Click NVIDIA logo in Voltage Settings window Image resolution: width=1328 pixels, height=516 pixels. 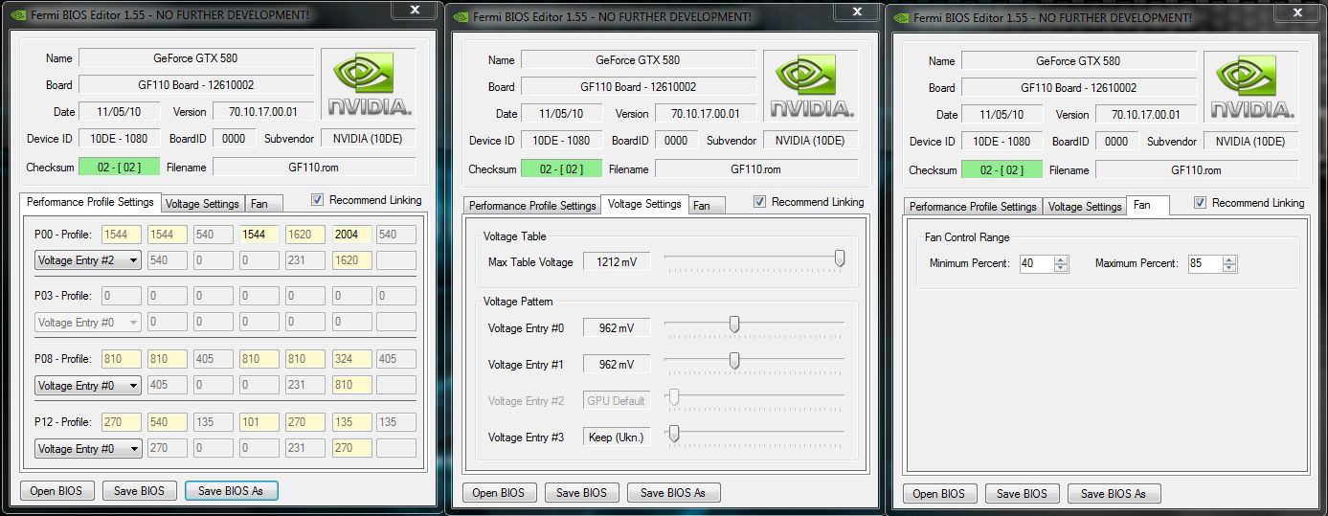point(811,85)
